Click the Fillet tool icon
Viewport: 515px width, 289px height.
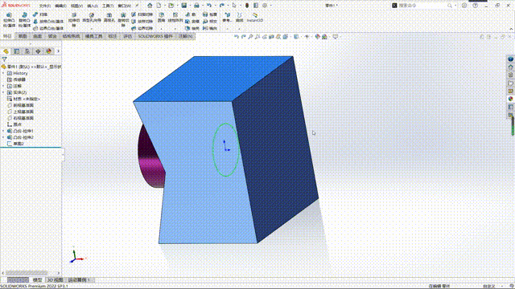tap(162, 15)
